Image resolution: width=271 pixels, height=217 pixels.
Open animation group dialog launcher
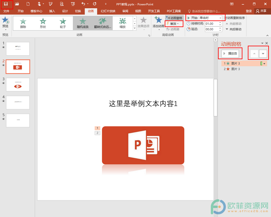149,35
